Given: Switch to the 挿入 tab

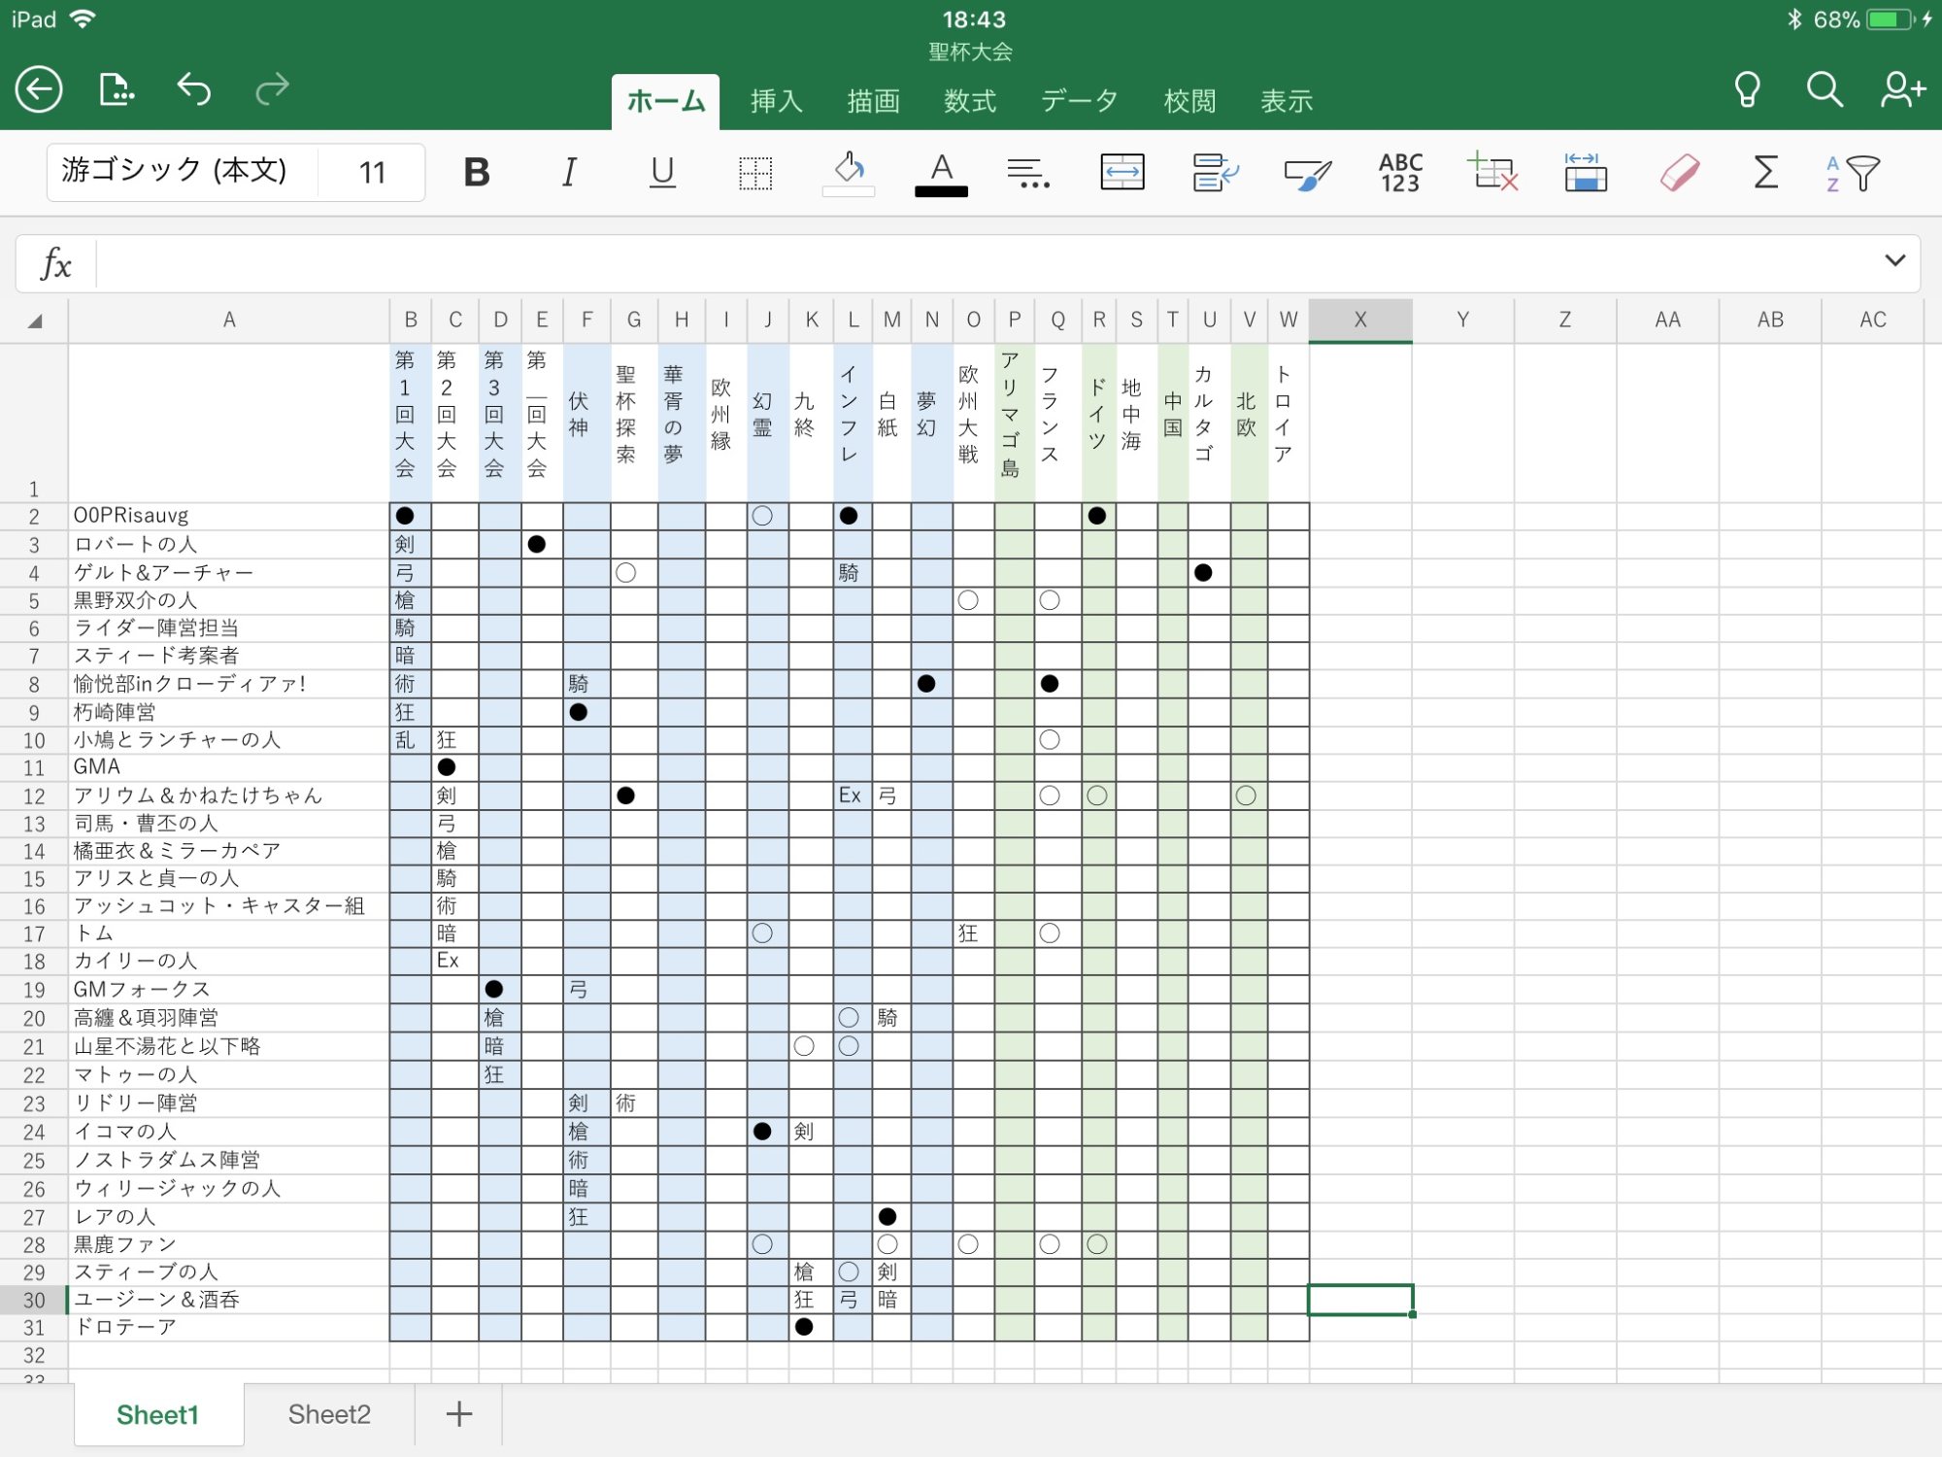Looking at the screenshot, I should pyautogui.click(x=776, y=101).
